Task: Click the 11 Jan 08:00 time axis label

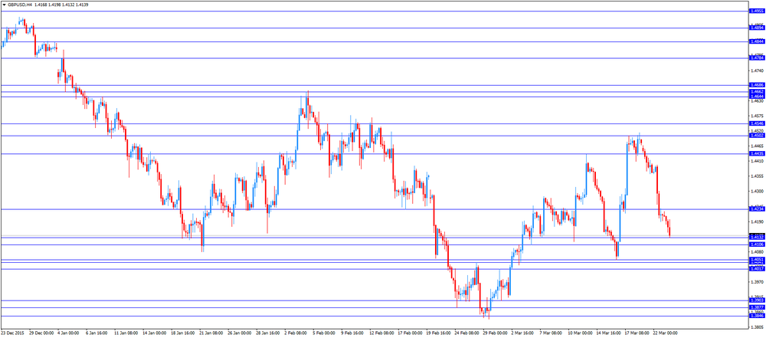Action: [126, 333]
